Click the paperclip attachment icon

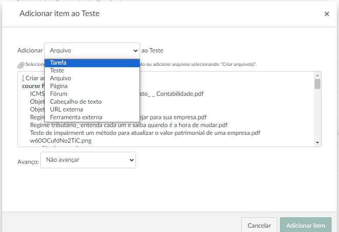coord(21,65)
